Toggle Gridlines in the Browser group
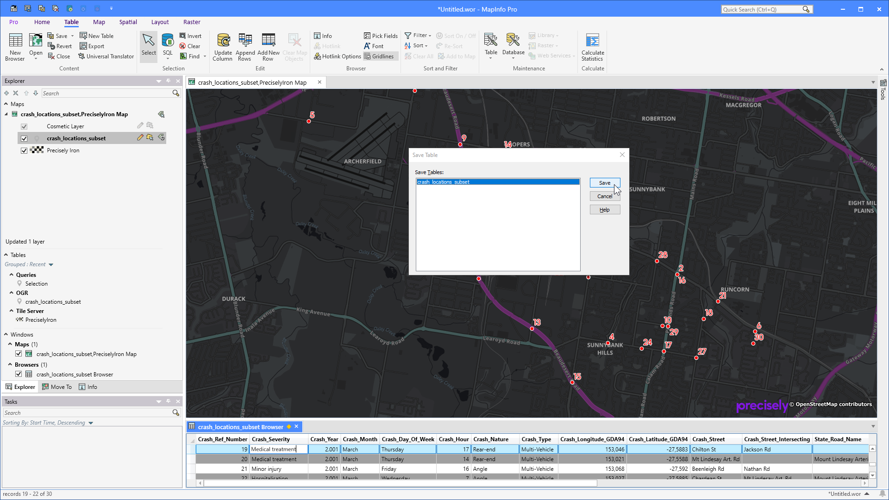 point(380,56)
